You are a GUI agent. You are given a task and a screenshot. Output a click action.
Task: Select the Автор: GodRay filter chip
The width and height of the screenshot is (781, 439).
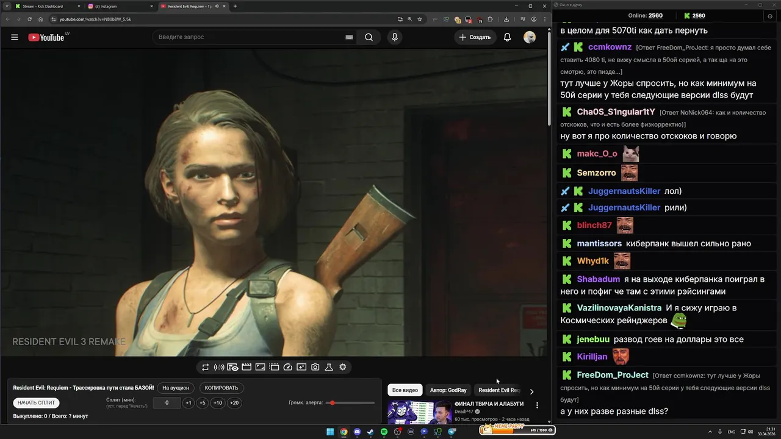coord(448,390)
